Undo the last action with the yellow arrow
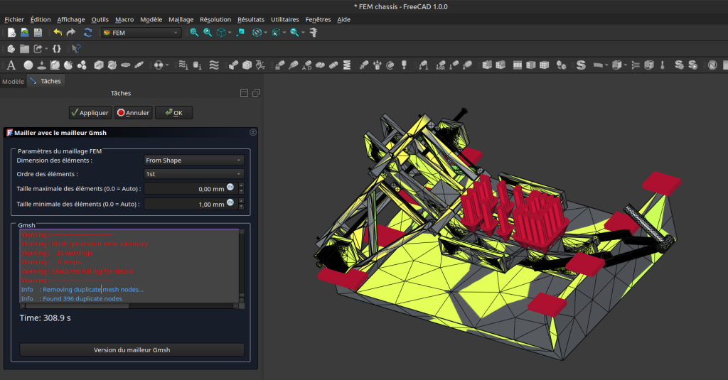 tap(58, 33)
